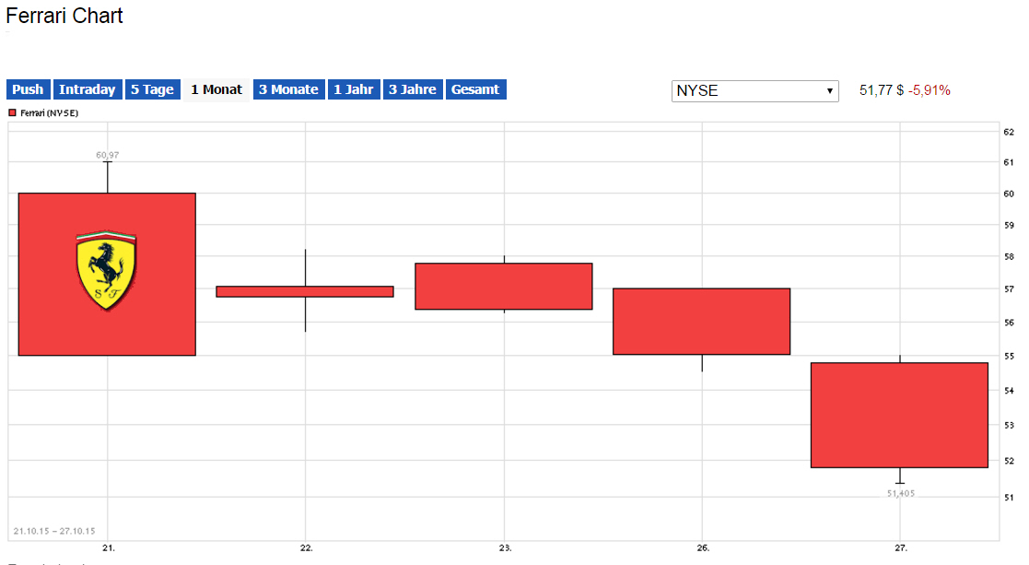1029x565 pixels.
Task: Switch to the Intraday tab
Action: click(88, 89)
